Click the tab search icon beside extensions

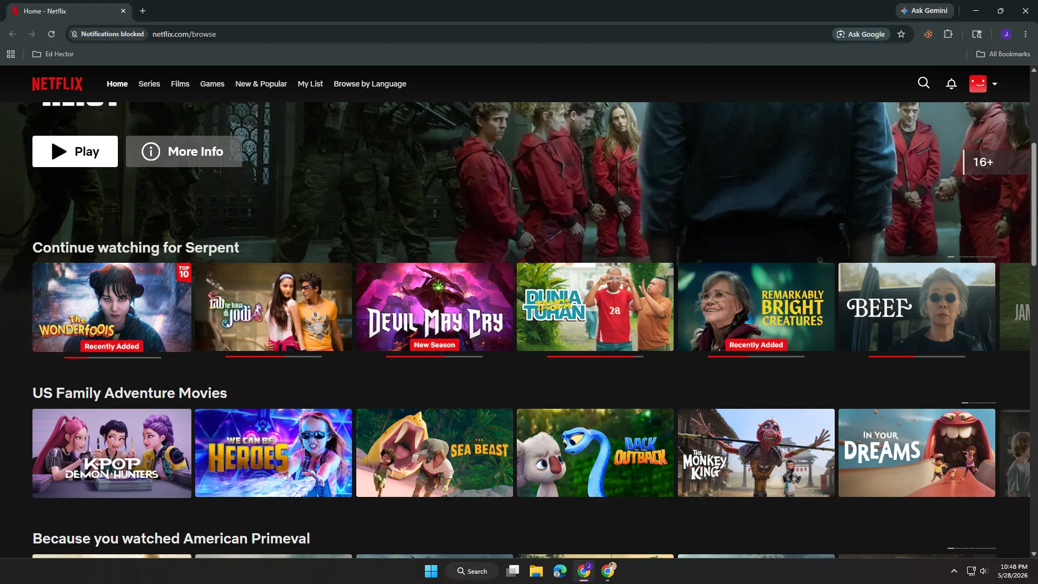pos(976,34)
